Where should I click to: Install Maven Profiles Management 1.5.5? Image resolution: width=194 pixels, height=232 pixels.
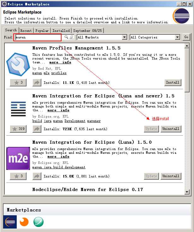(173, 82)
